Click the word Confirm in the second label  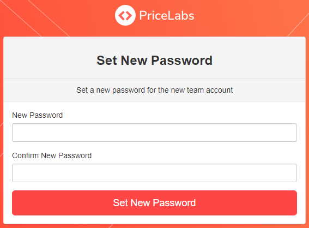tap(26, 155)
